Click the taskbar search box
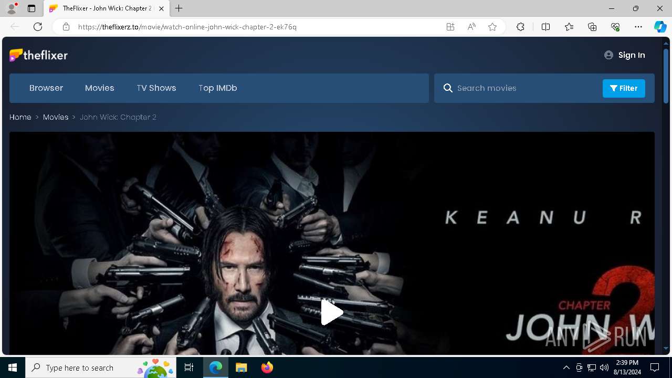 coord(101,367)
